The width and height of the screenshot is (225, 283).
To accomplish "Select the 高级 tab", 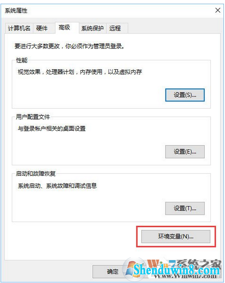I will (x=67, y=28).
